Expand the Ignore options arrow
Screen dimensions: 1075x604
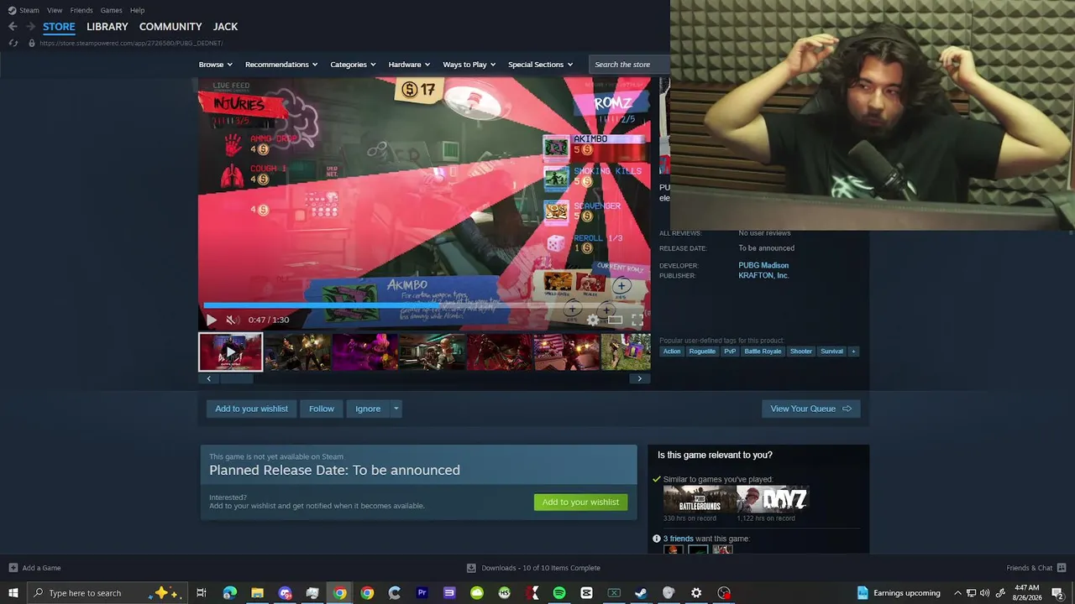(x=396, y=409)
